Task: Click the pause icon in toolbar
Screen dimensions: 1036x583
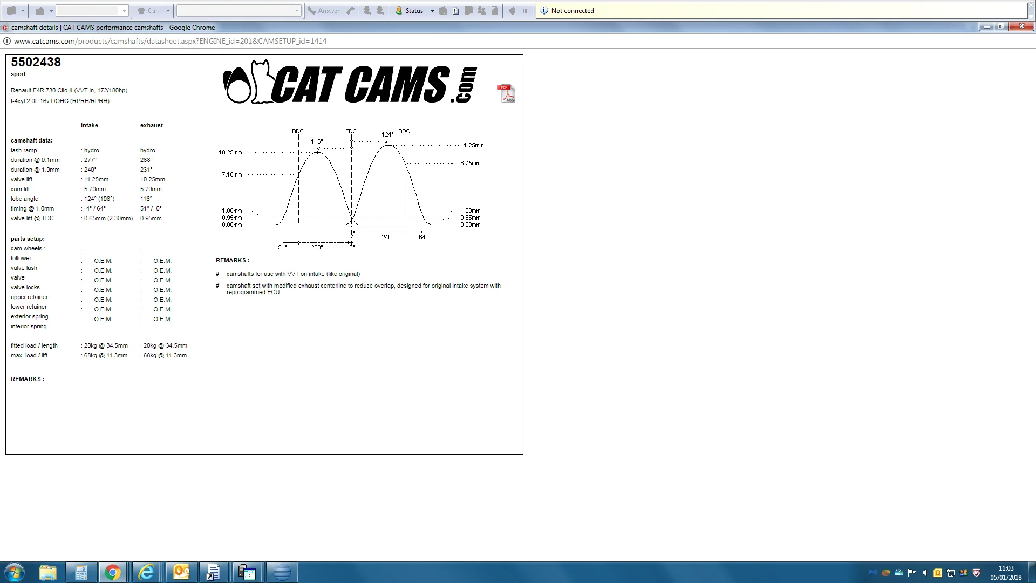Action: [524, 11]
